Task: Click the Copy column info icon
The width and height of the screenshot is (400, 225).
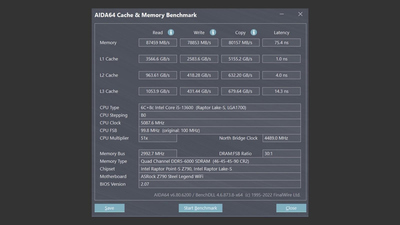Action: pos(254,32)
